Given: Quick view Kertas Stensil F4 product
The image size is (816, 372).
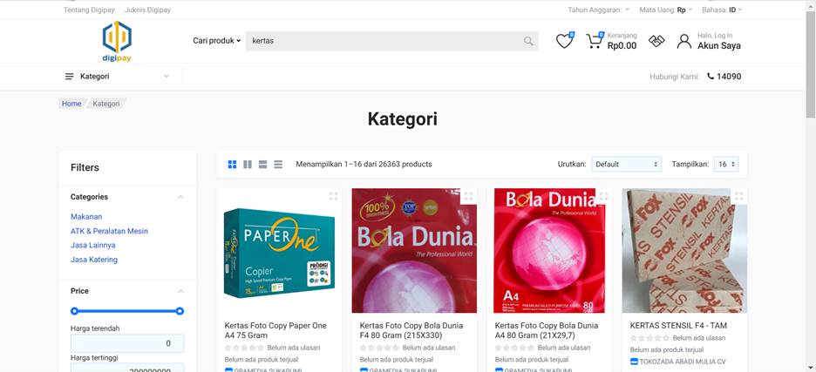Looking at the screenshot, I should (739, 196).
